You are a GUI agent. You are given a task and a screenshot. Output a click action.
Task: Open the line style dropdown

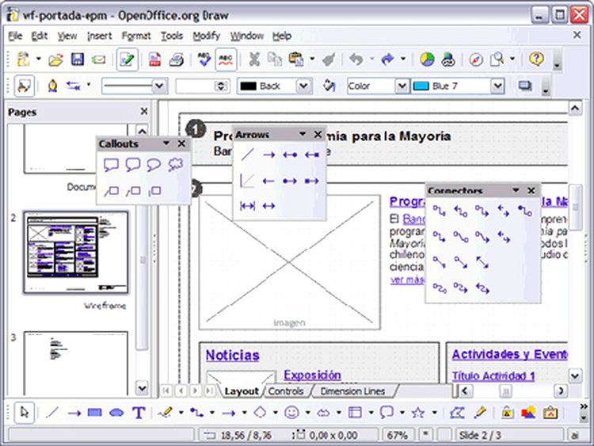tap(159, 86)
